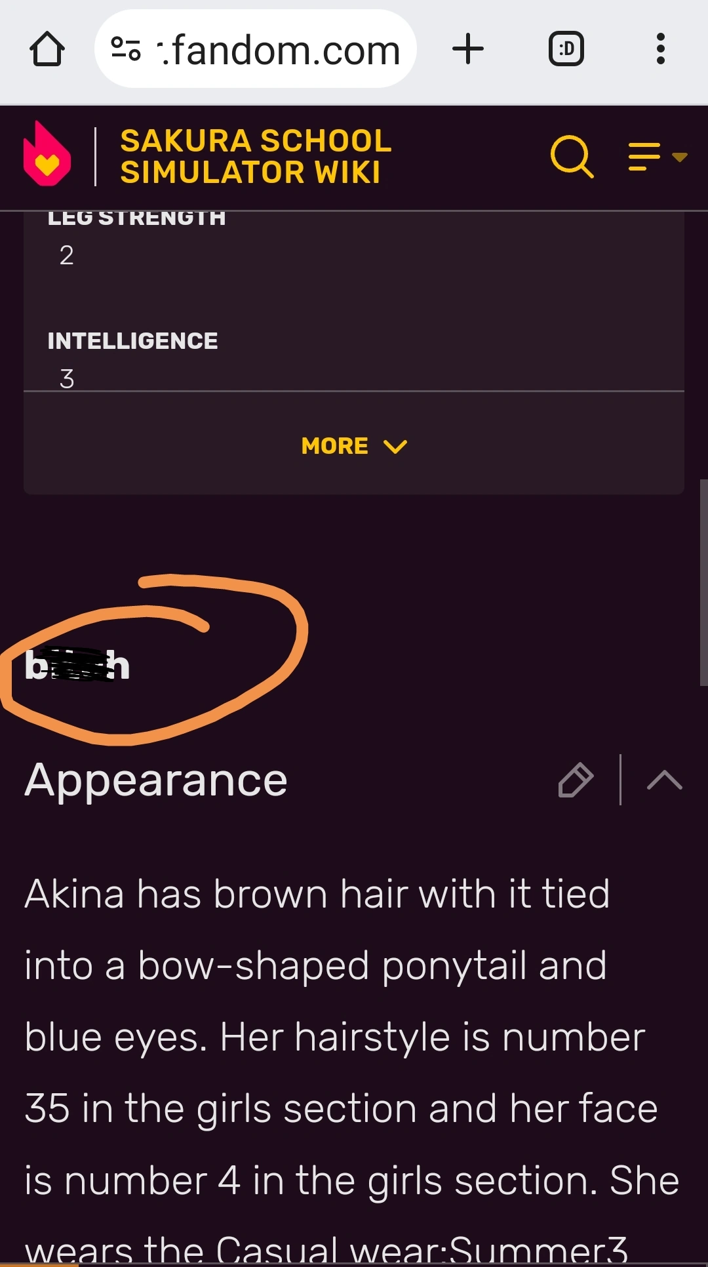Open site settings icon in address bar

tap(126, 49)
